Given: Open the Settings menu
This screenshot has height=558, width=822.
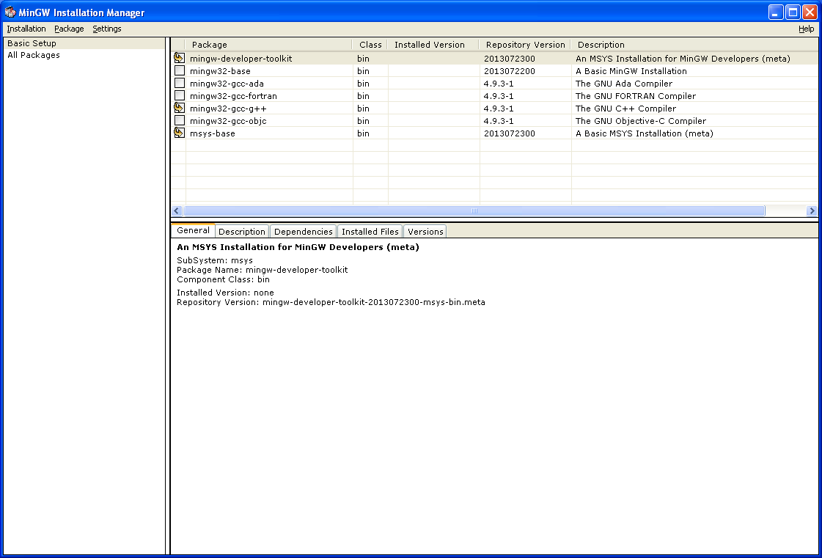Looking at the screenshot, I should click(107, 29).
